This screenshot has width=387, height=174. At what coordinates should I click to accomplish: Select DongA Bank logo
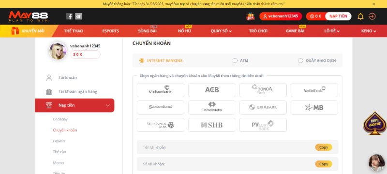[263, 90]
